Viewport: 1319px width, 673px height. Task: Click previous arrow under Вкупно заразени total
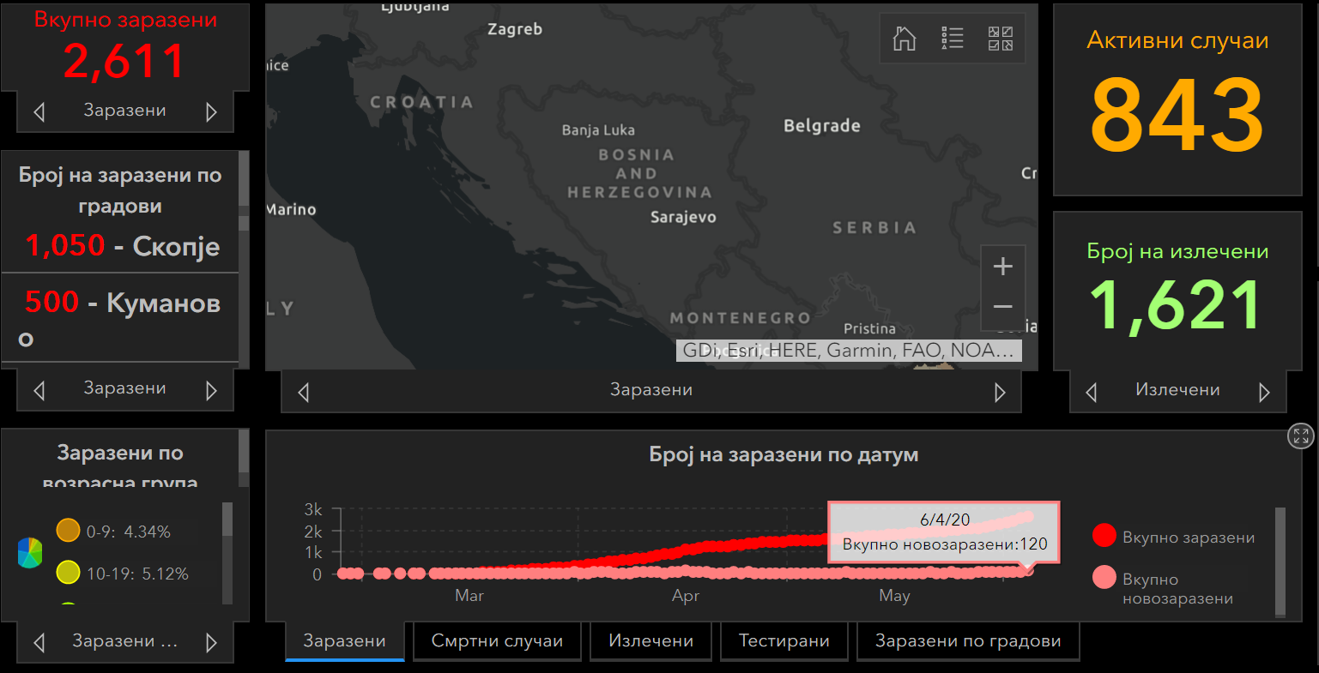[39, 111]
